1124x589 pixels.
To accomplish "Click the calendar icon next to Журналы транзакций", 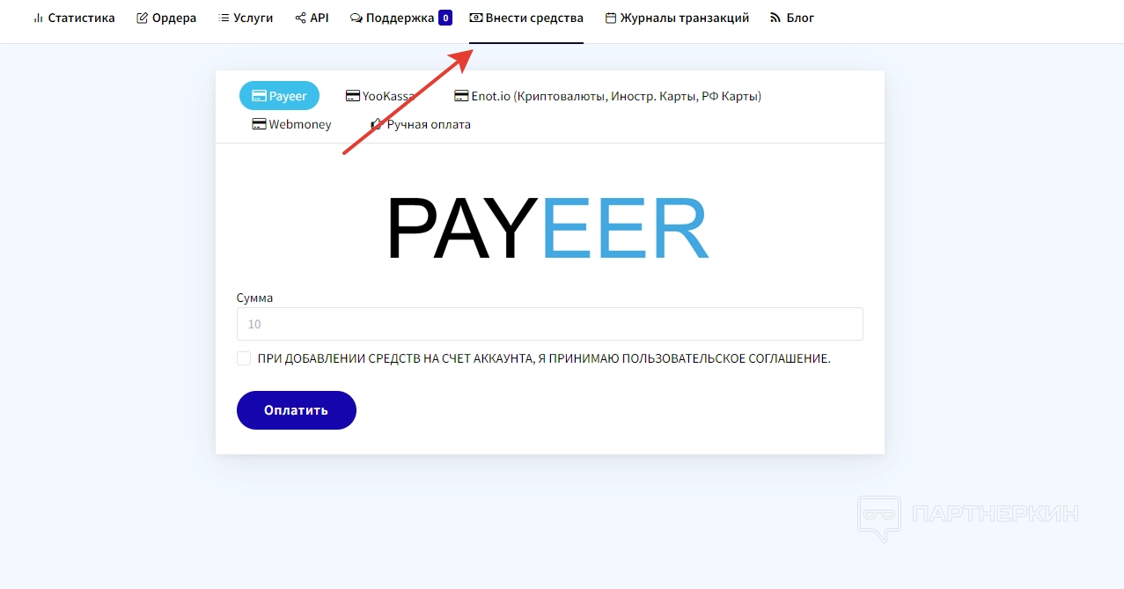I will tap(611, 18).
